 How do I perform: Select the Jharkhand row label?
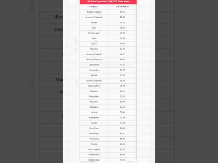[94, 65]
